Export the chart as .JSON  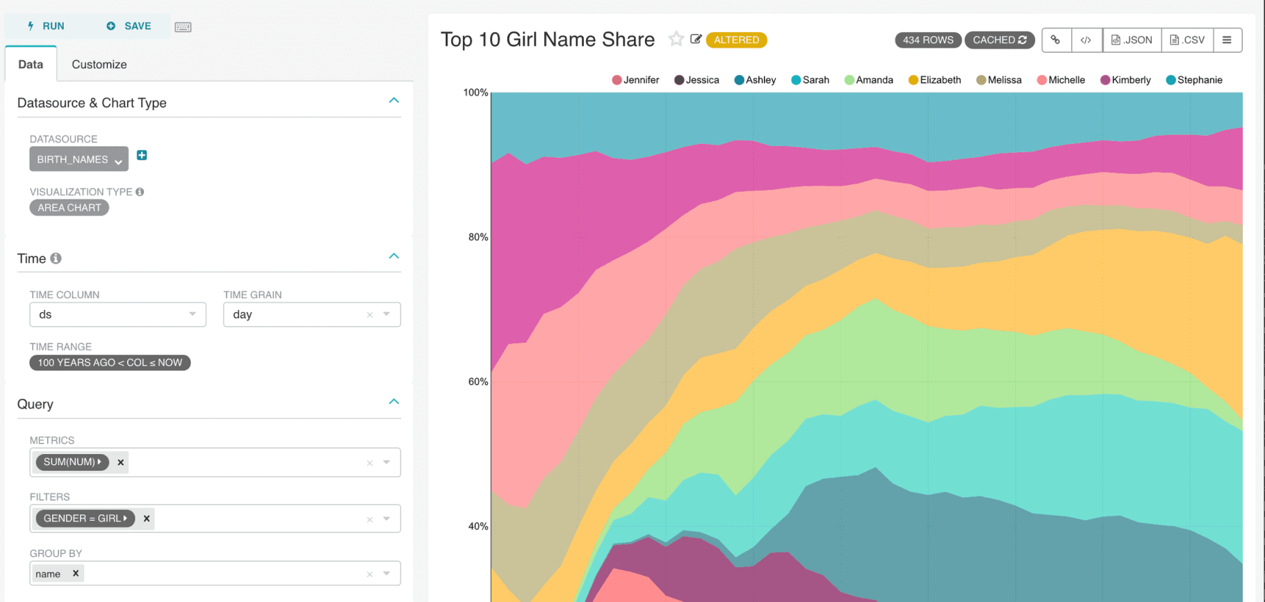pyautogui.click(x=1132, y=40)
